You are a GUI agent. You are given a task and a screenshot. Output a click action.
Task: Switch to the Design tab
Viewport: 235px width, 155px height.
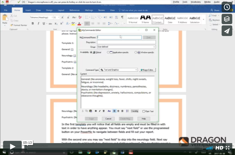click(49, 10)
